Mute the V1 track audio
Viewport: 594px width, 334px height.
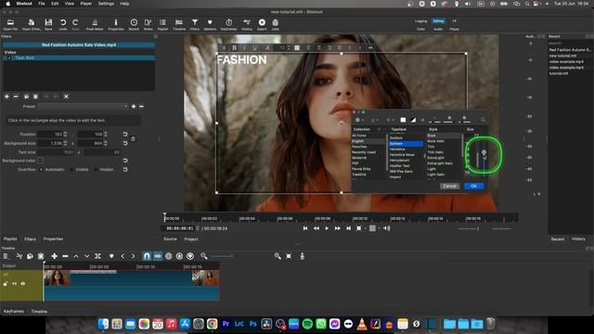(x=15, y=284)
